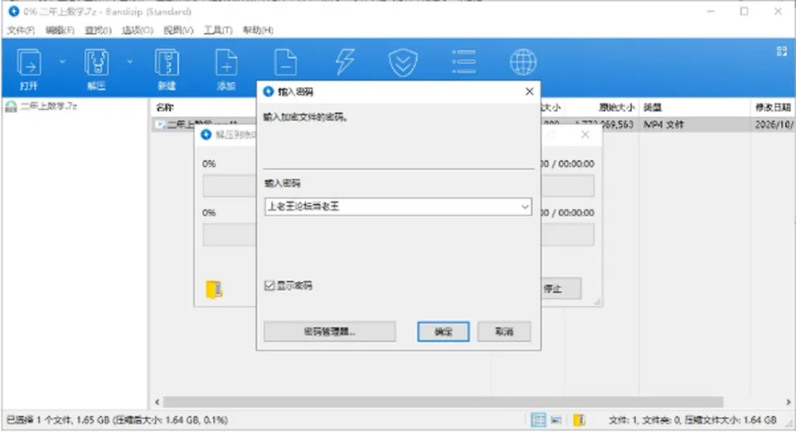Sort by the 修改日期 column header
The image size is (796, 432).
click(773, 107)
